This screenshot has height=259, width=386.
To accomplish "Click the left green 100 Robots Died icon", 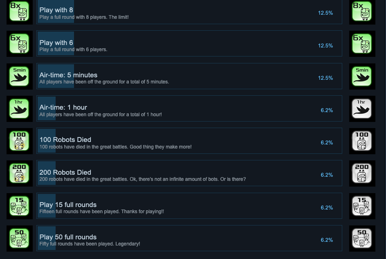I will click(19, 141).
